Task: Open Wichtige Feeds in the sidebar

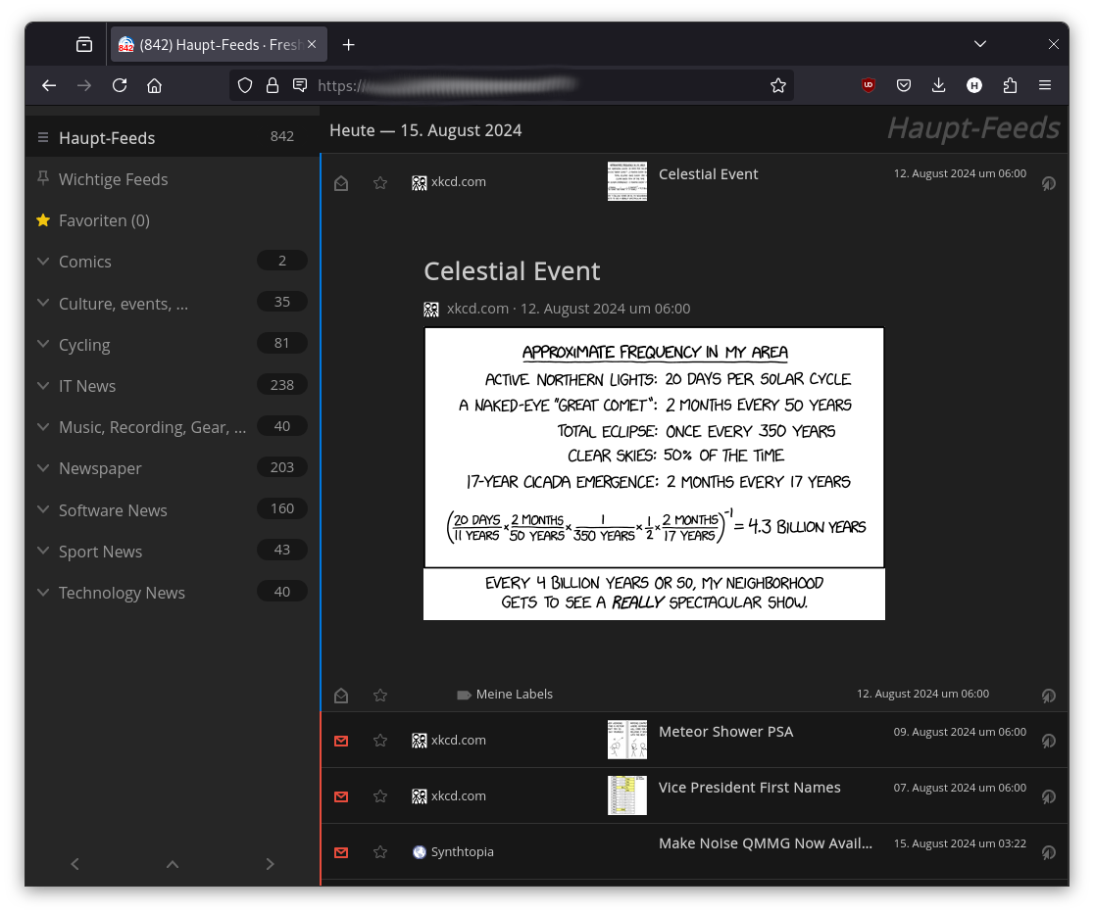Action: point(113,179)
